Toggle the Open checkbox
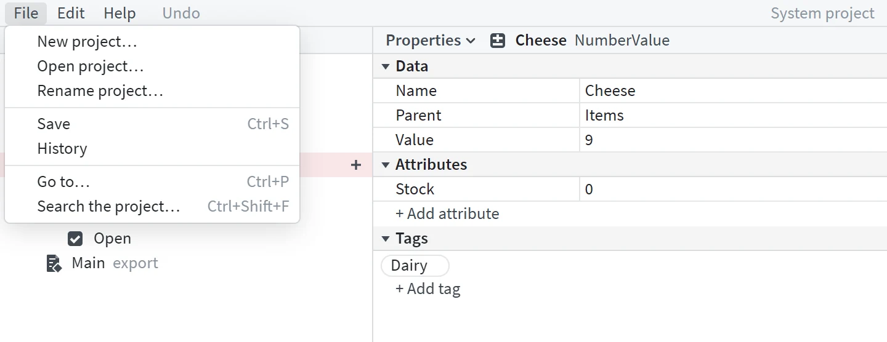This screenshot has width=887, height=342. pyautogui.click(x=75, y=239)
